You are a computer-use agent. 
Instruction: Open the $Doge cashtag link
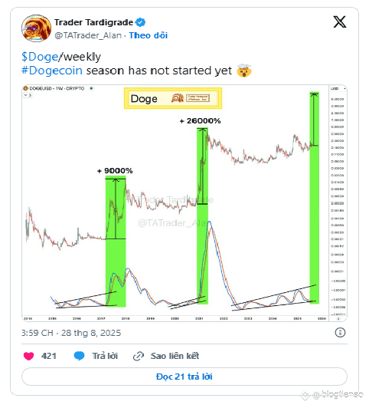[x=40, y=57]
